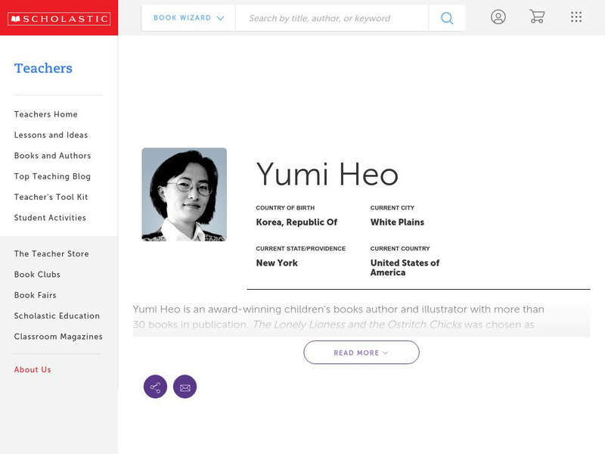Image resolution: width=605 pixels, height=454 pixels.
Task: Click the Scholastic logo
Action: tap(59, 19)
